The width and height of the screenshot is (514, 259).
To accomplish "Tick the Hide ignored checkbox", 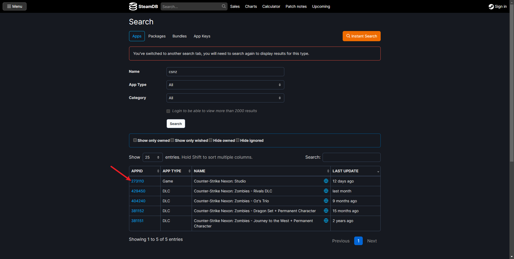I will point(237,140).
